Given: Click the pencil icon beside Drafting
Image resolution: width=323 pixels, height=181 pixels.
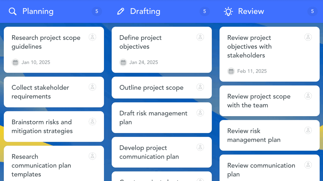Looking at the screenshot, I should 121,11.
